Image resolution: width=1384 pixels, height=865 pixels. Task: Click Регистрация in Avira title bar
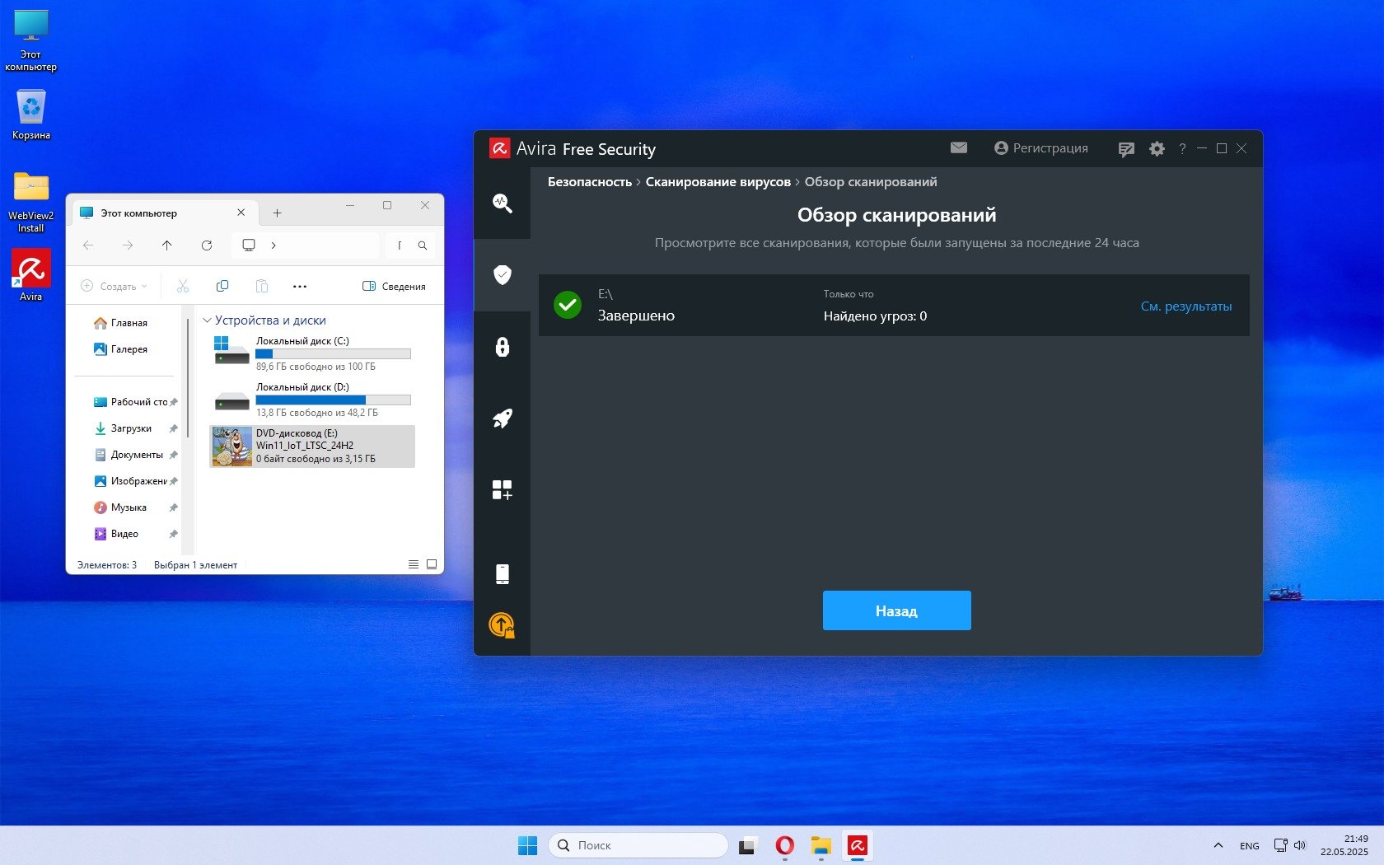[1041, 148]
